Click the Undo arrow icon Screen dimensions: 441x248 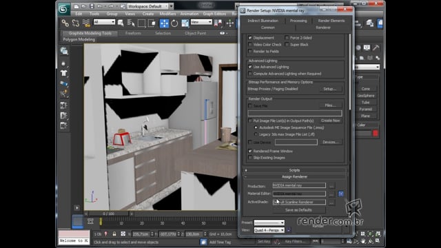[99, 6]
